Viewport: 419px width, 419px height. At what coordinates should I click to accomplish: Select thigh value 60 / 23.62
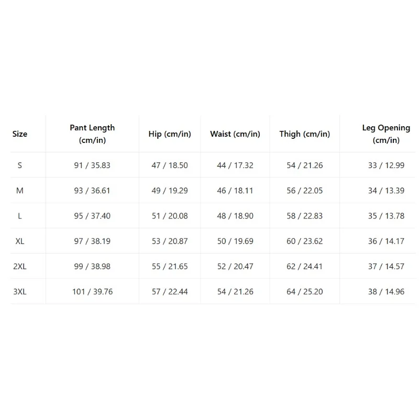point(305,241)
